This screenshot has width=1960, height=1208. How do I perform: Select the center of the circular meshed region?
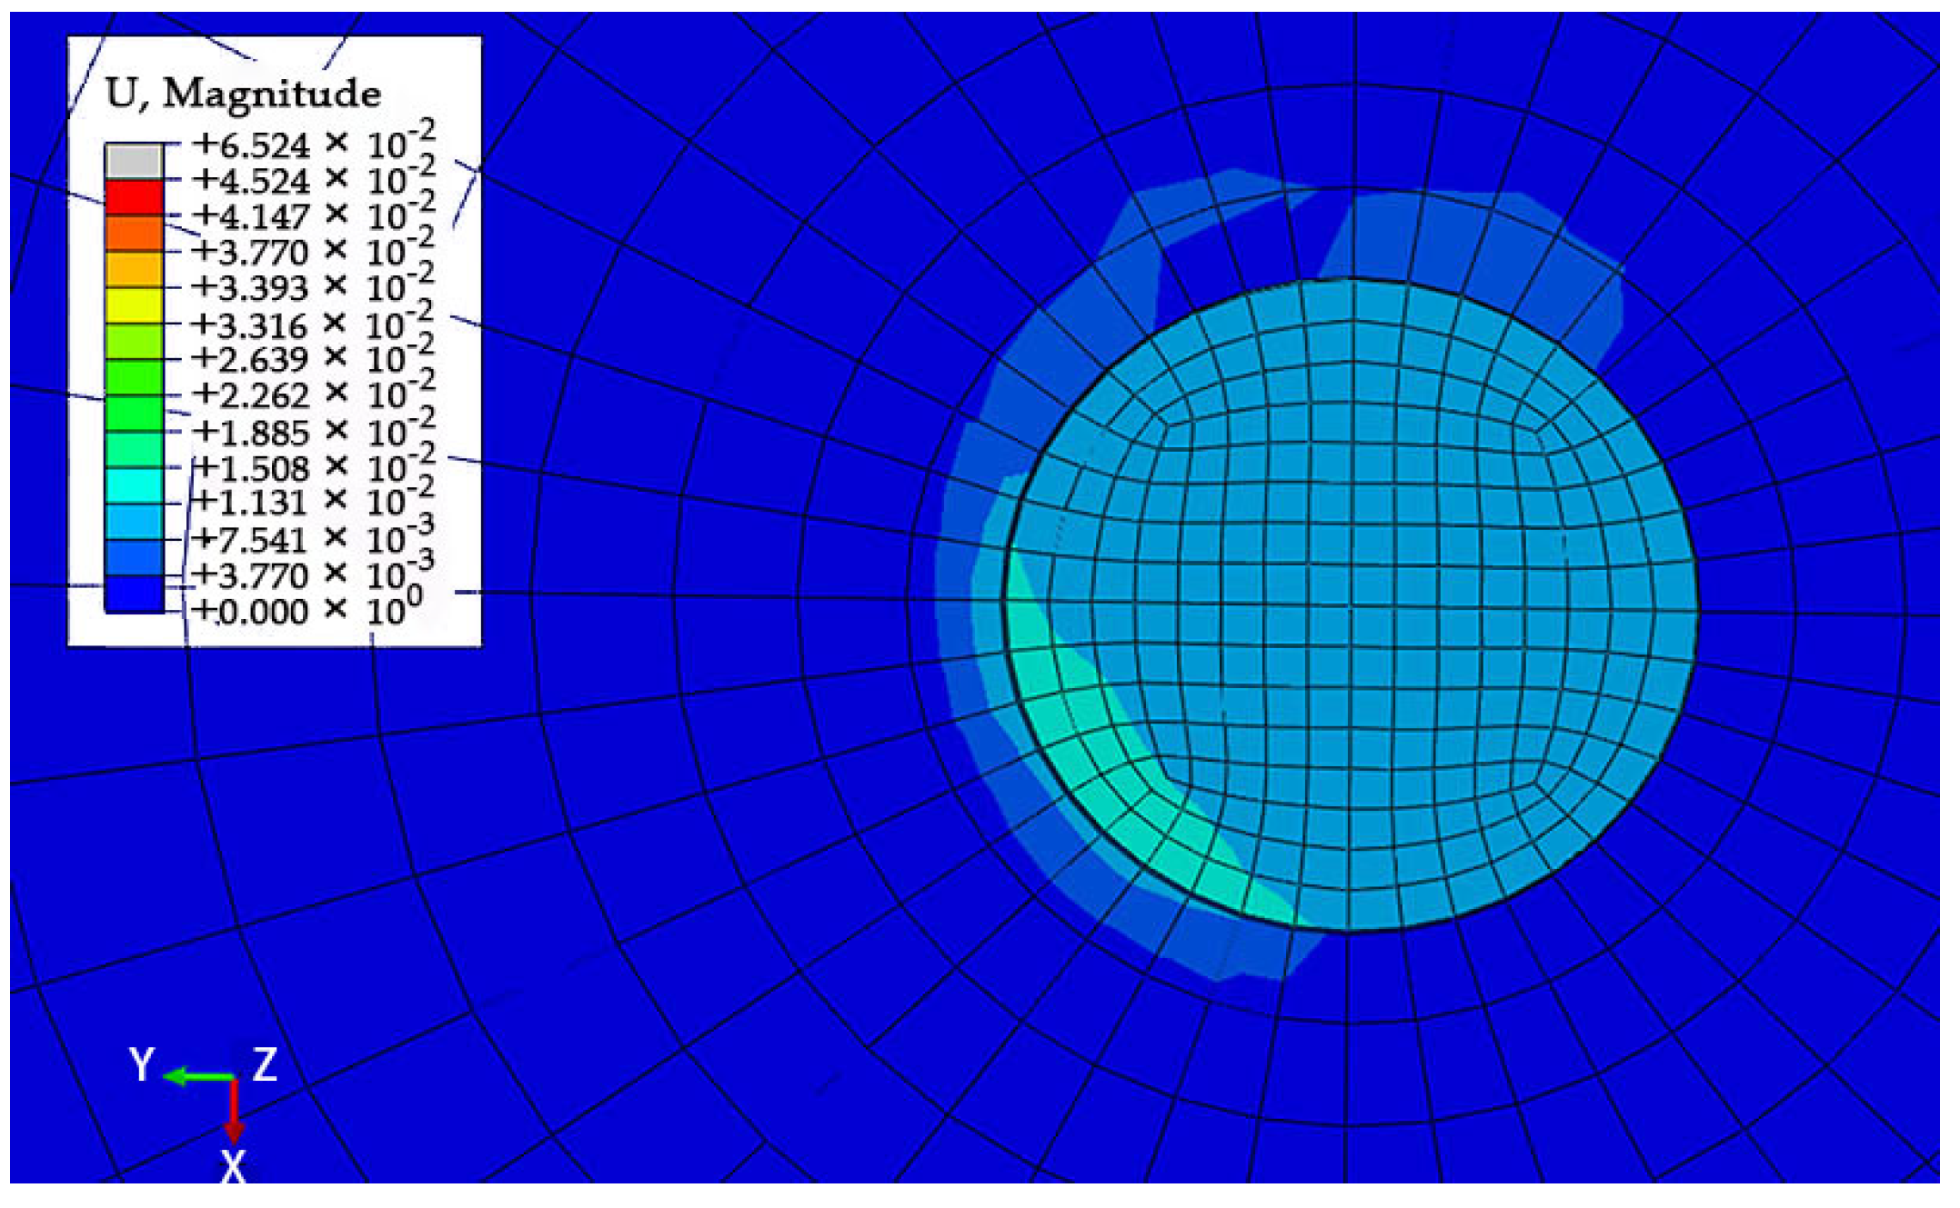point(1352,604)
